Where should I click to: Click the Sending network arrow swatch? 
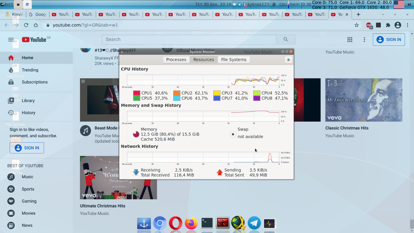[220, 172]
